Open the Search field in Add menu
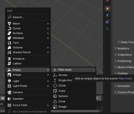134x114 pixels. (28, 17)
